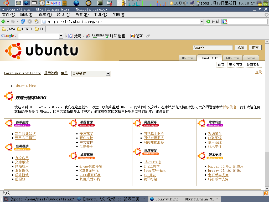Open the Google search box history dropdown
The height and width of the screenshot is (202, 269).
coord(61,36)
